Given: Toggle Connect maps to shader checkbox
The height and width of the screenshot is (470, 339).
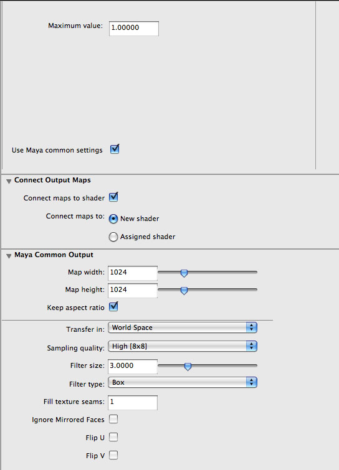Looking at the screenshot, I should [113, 197].
